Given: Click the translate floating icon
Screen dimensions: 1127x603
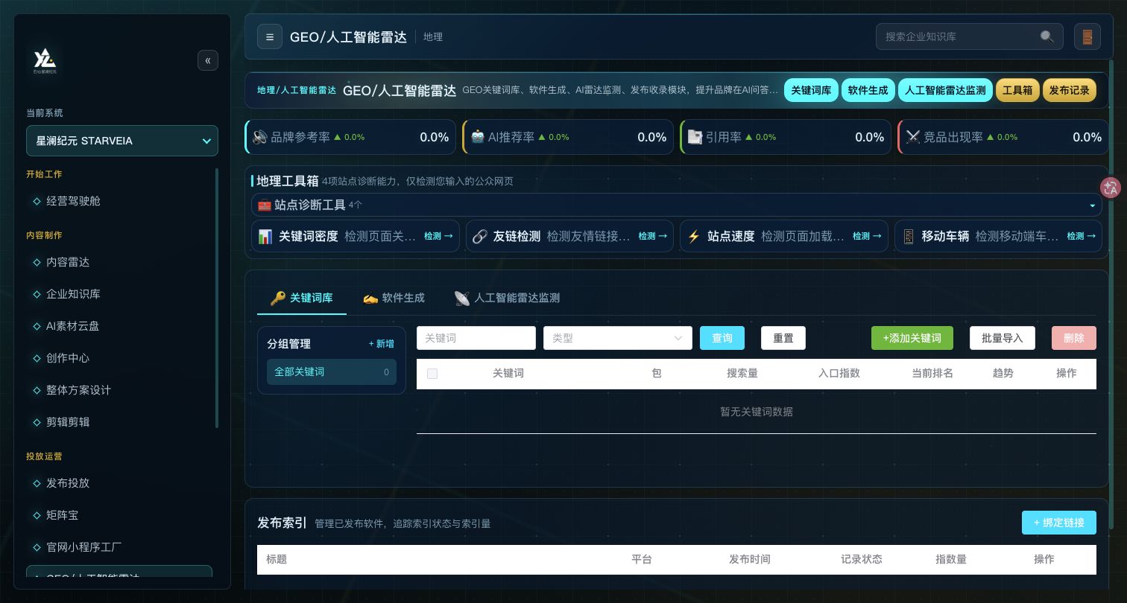Looking at the screenshot, I should (1111, 188).
